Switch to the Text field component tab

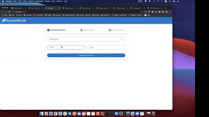(x=36, y=8)
